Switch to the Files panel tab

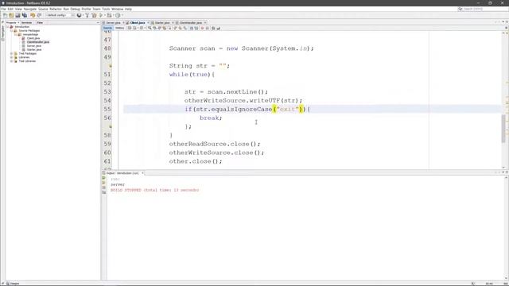coord(40,23)
